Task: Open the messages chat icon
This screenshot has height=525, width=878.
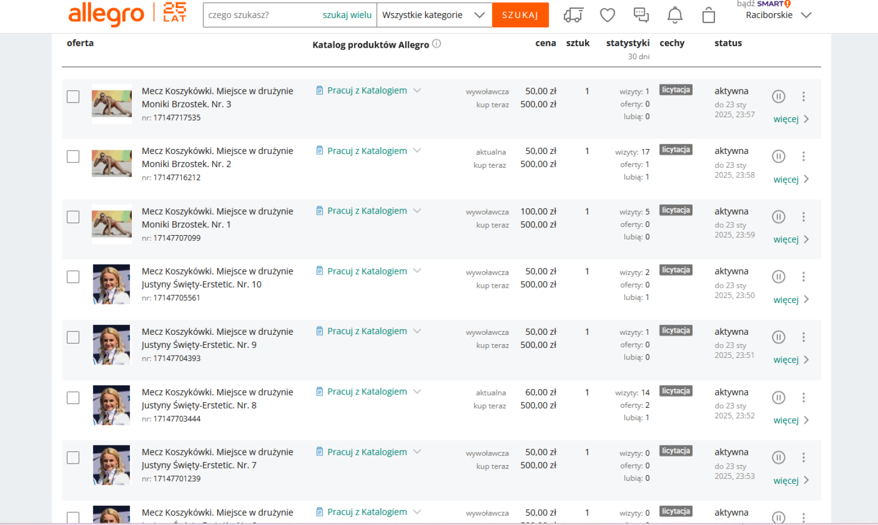Action: (x=641, y=15)
